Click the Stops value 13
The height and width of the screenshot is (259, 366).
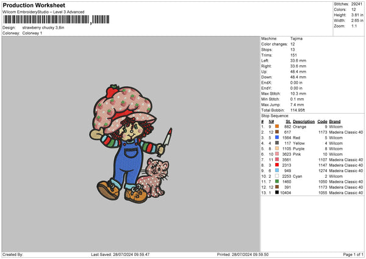click(292, 49)
